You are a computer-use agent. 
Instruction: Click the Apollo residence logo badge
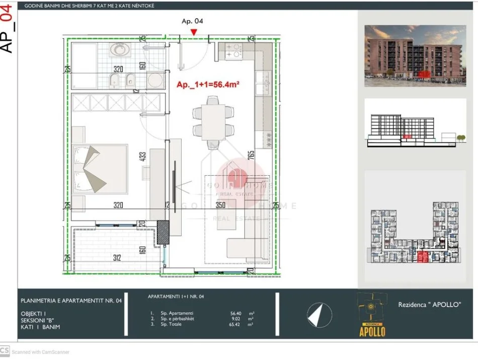pyautogui.click(x=371, y=317)
